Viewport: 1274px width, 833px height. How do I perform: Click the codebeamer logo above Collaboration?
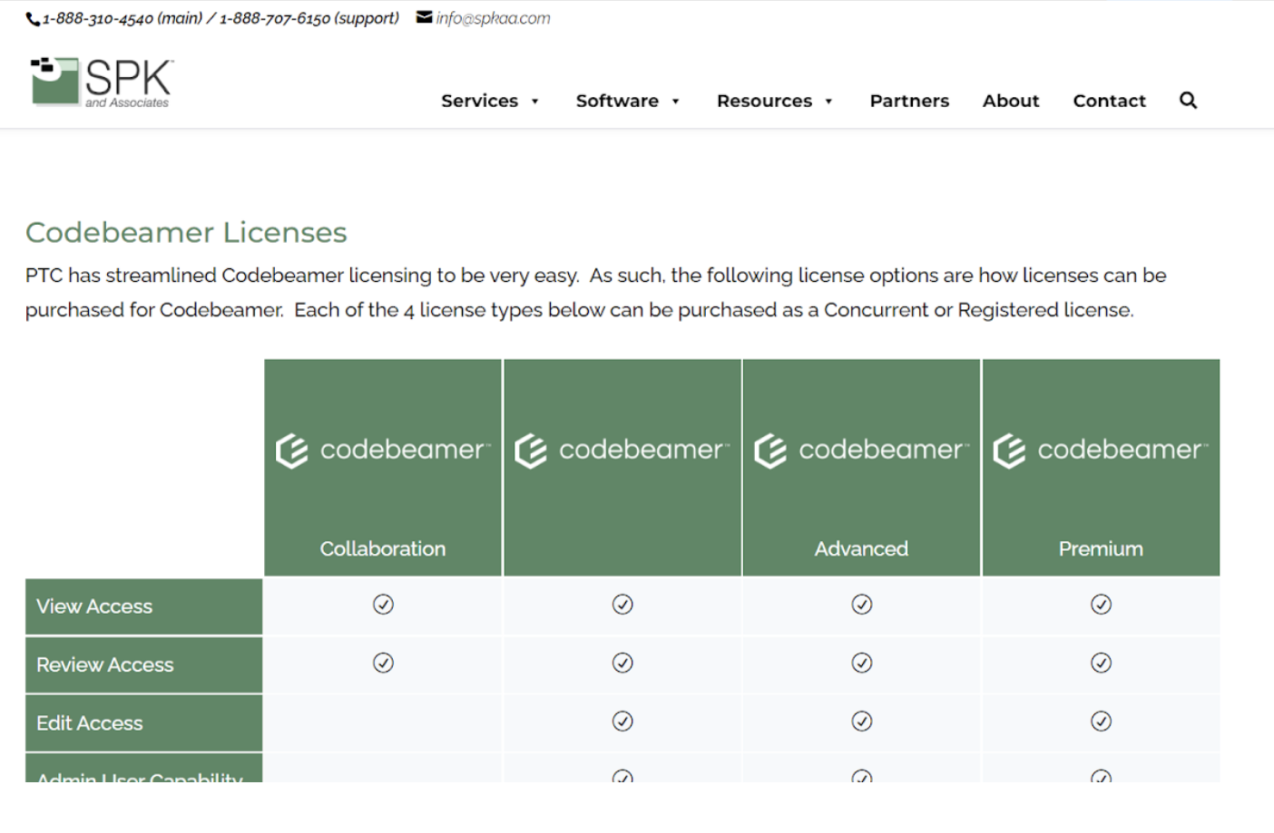point(382,450)
